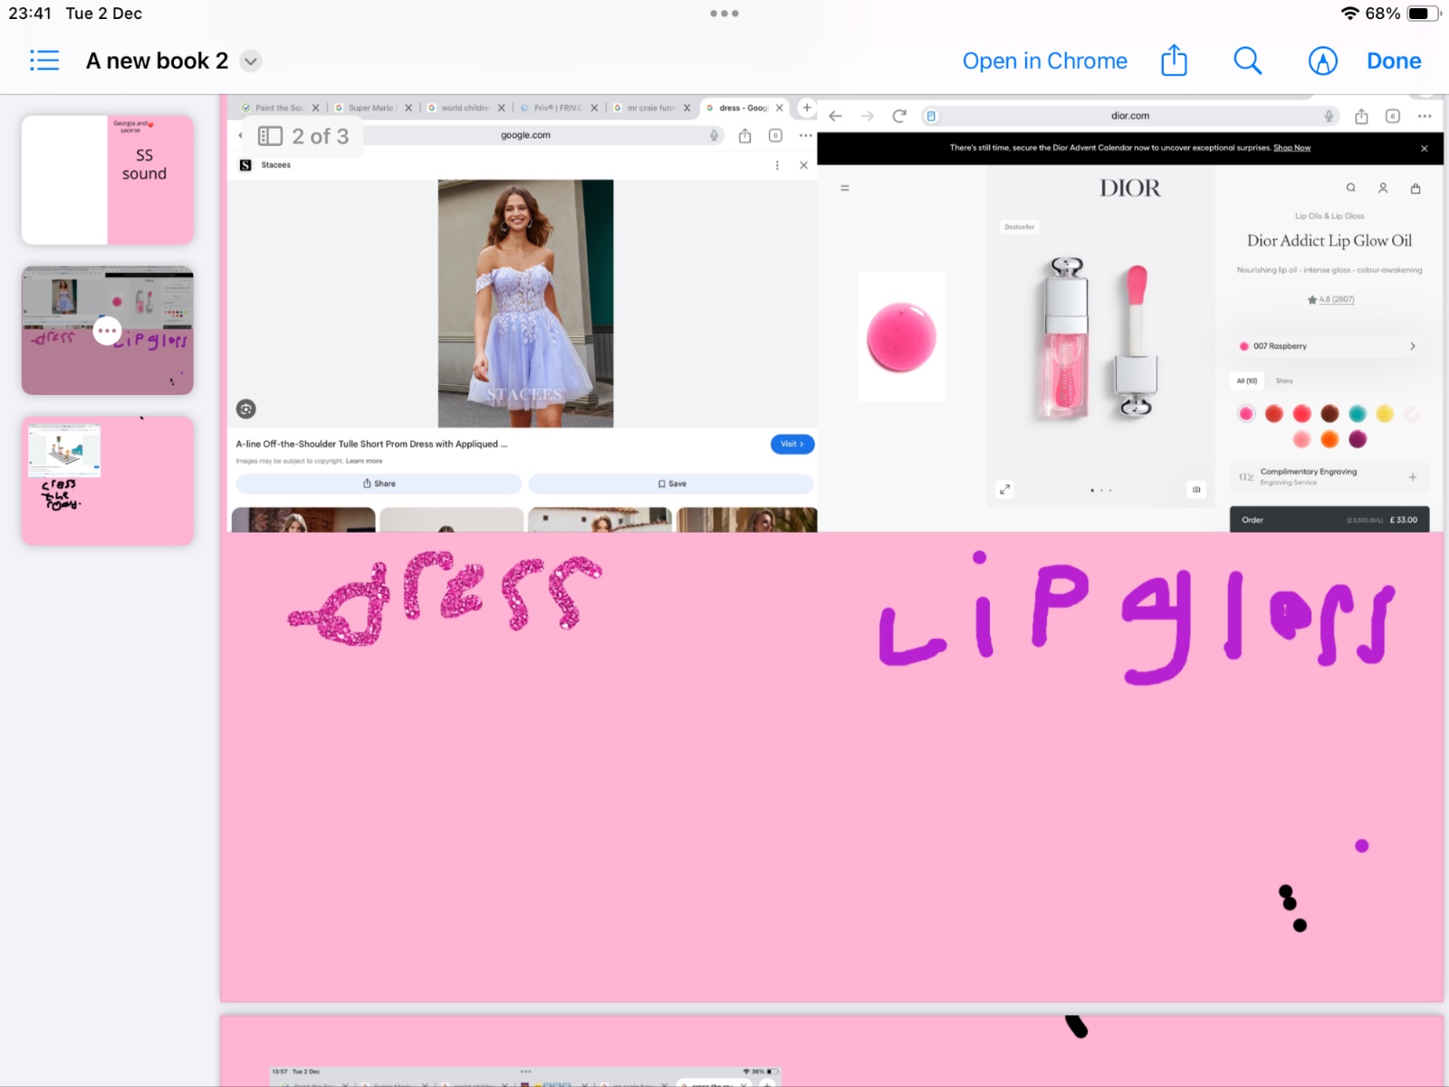Select the Shiny filter option
This screenshot has width=1449, height=1087.
[1284, 381]
